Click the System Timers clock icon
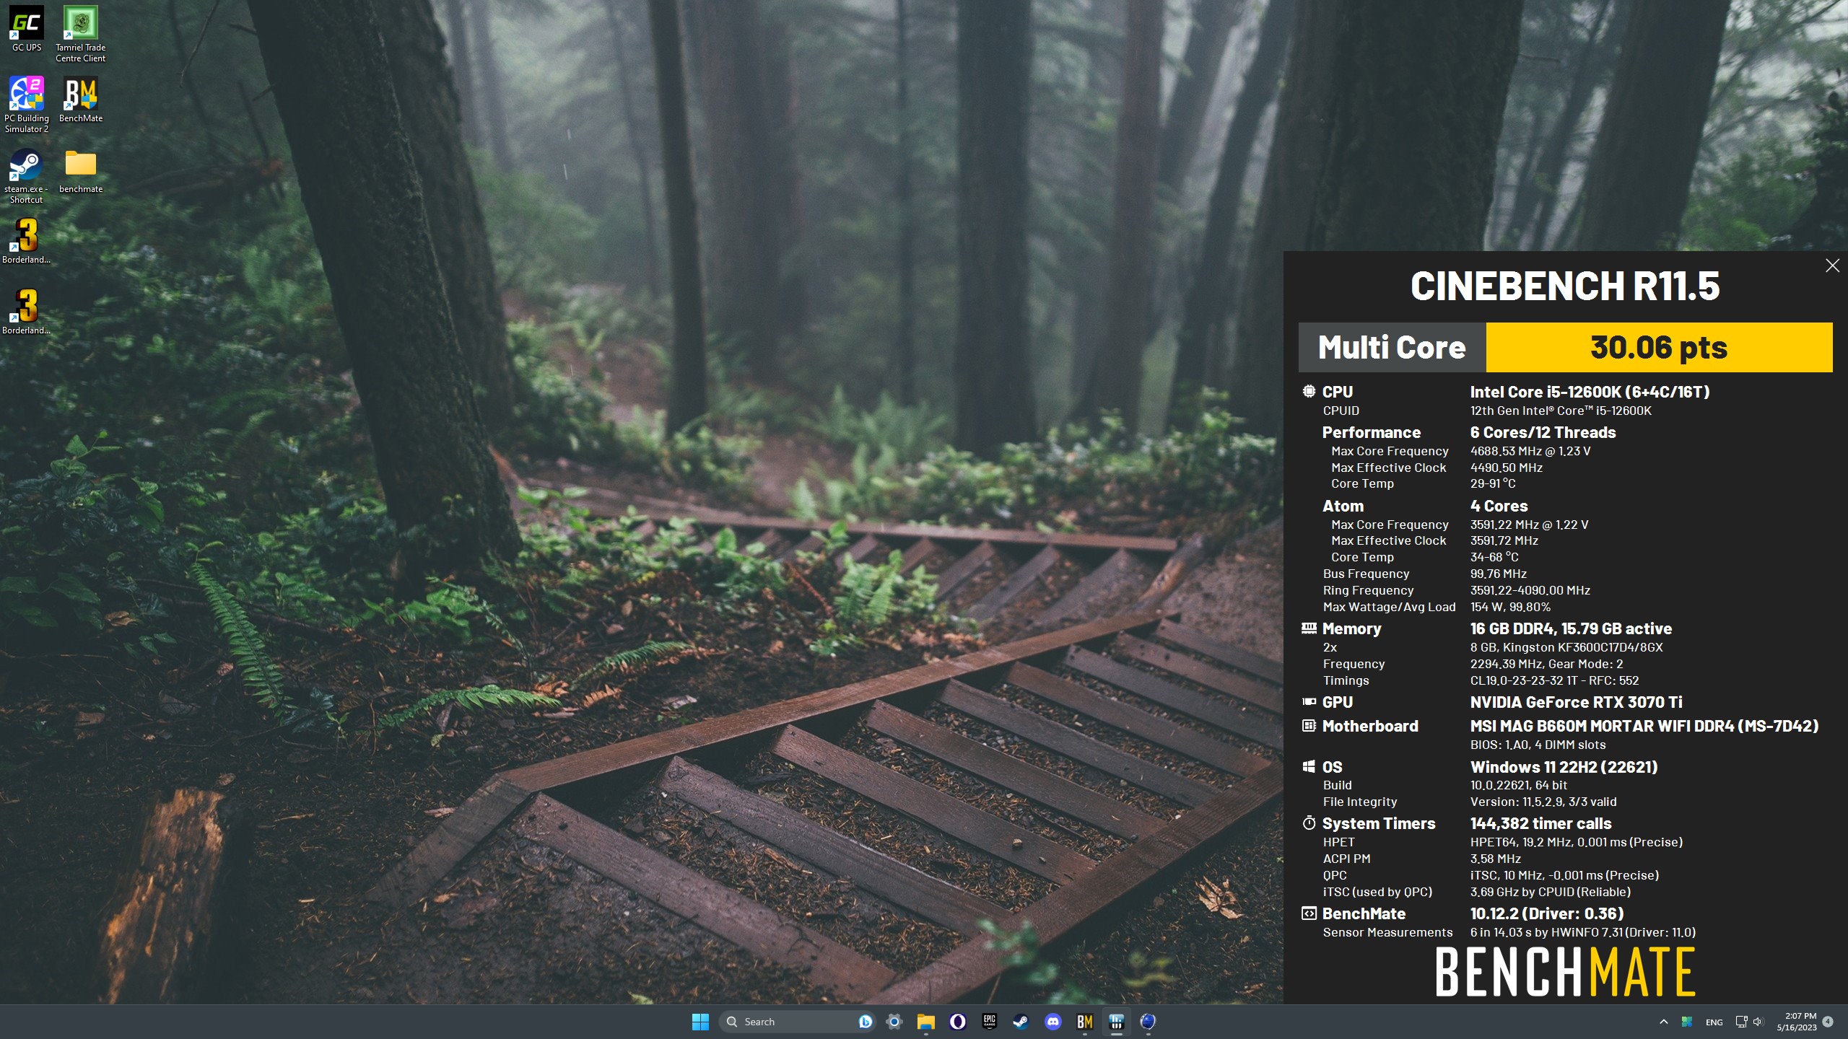This screenshot has width=1848, height=1039. (1309, 823)
